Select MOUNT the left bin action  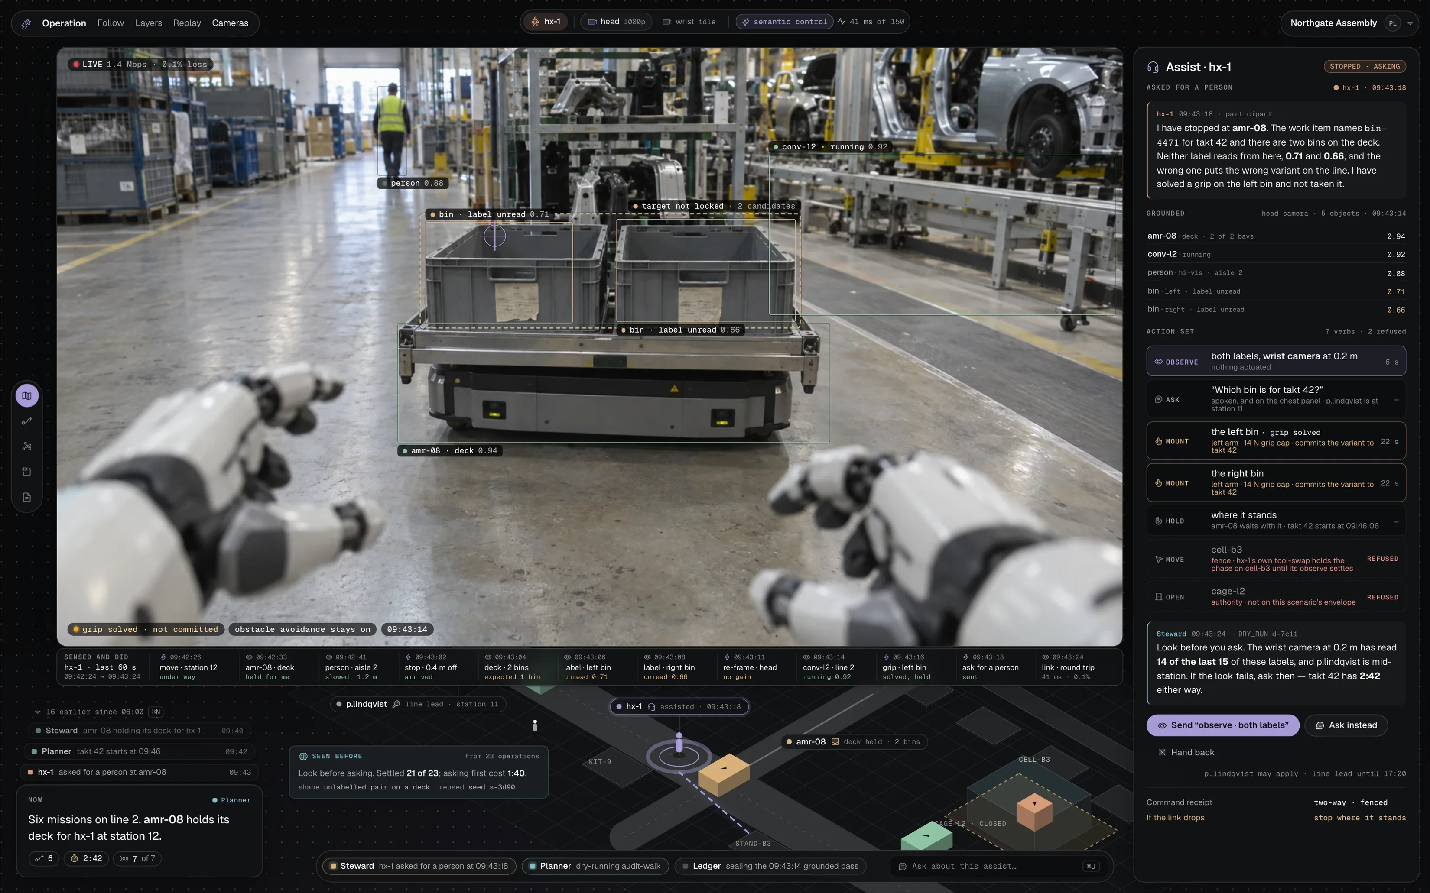pyautogui.click(x=1276, y=440)
